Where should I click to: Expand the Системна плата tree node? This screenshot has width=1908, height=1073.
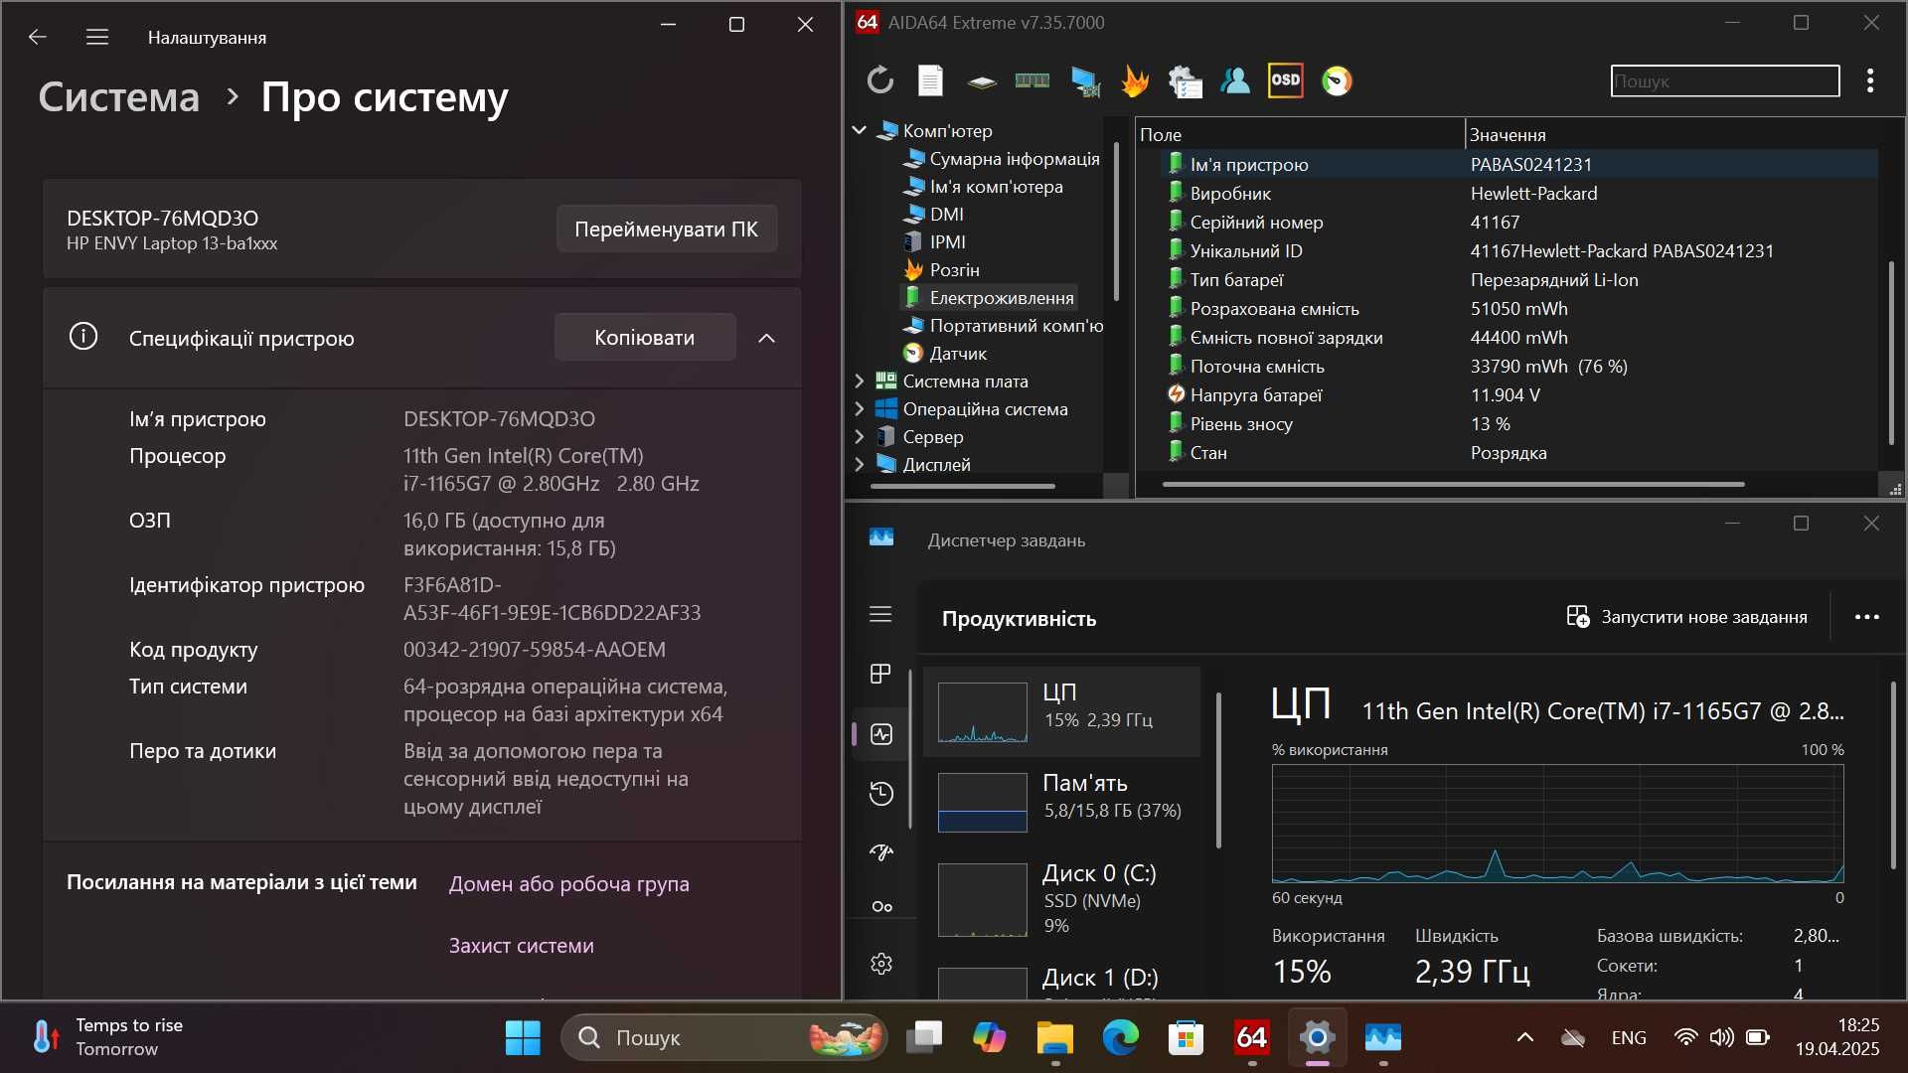[860, 381]
